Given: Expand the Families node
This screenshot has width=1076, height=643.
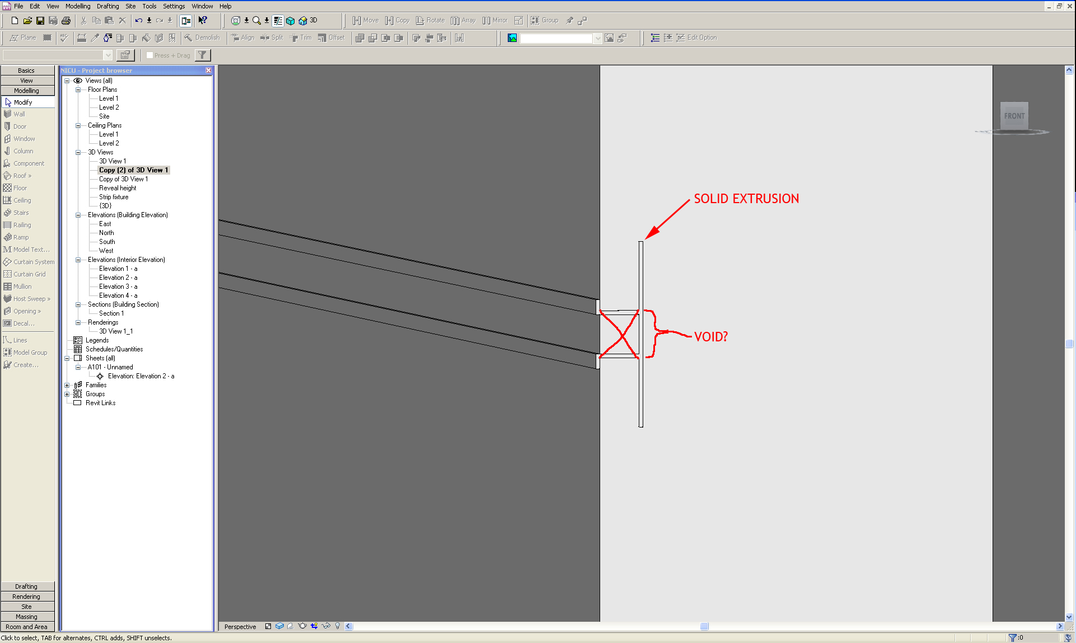Looking at the screenshot, I should [67, 385].
